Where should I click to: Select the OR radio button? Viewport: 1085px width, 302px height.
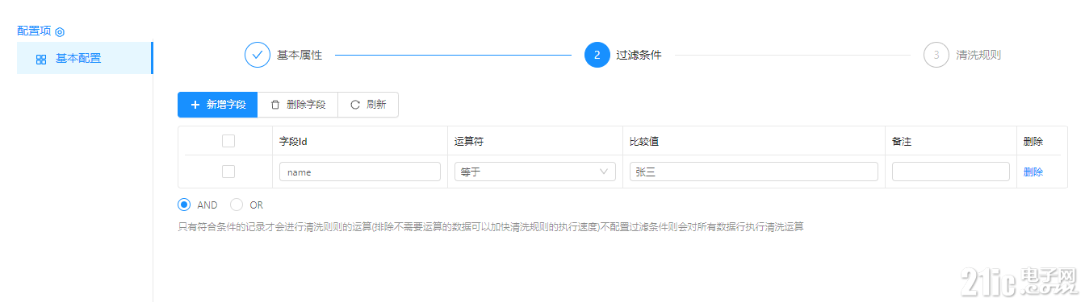click(237, 205)
